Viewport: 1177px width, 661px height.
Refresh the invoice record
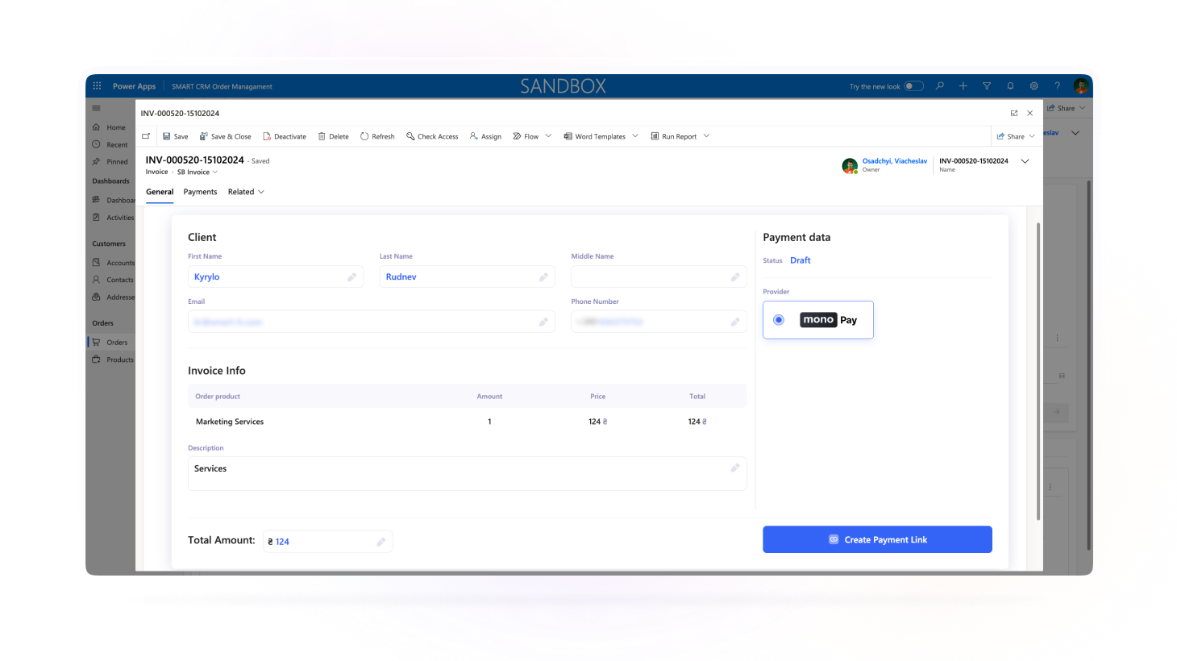click(x=377, y=136)
